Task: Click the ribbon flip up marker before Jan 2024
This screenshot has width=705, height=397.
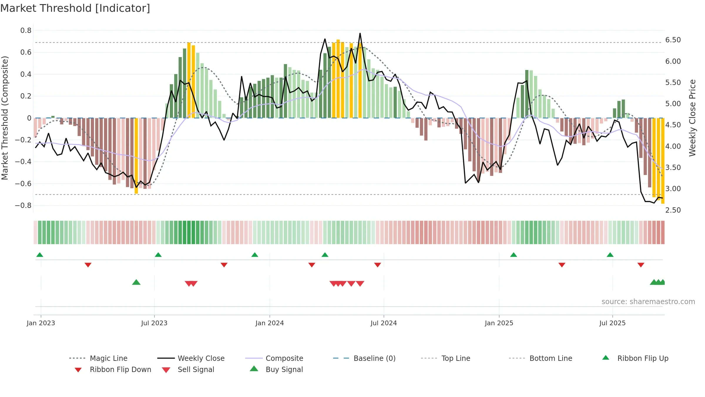Action: pyautogui.click(x=255, y=255)
